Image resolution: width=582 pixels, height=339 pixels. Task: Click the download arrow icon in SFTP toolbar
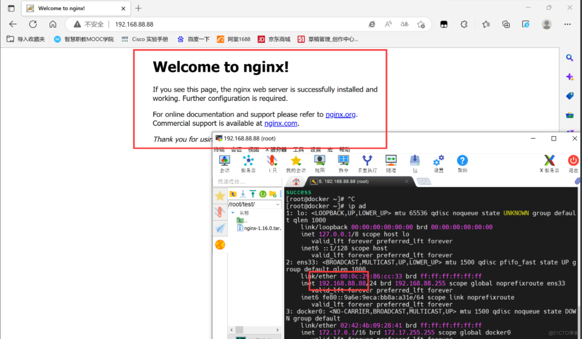click(243, 194)
